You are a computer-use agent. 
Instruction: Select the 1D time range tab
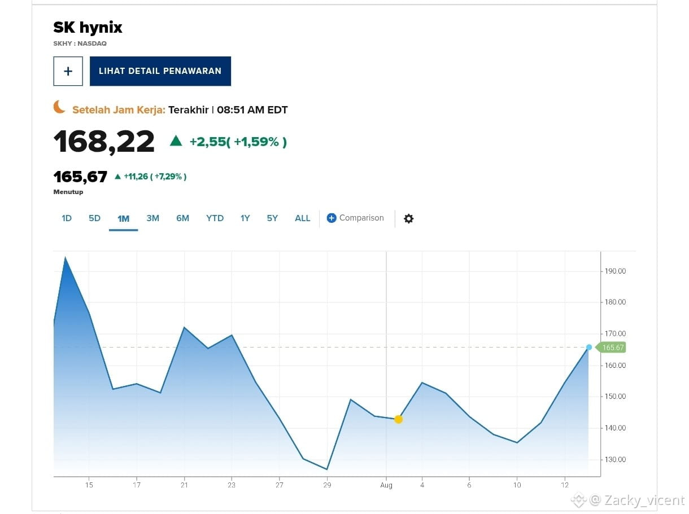click(x=67, y=218)
